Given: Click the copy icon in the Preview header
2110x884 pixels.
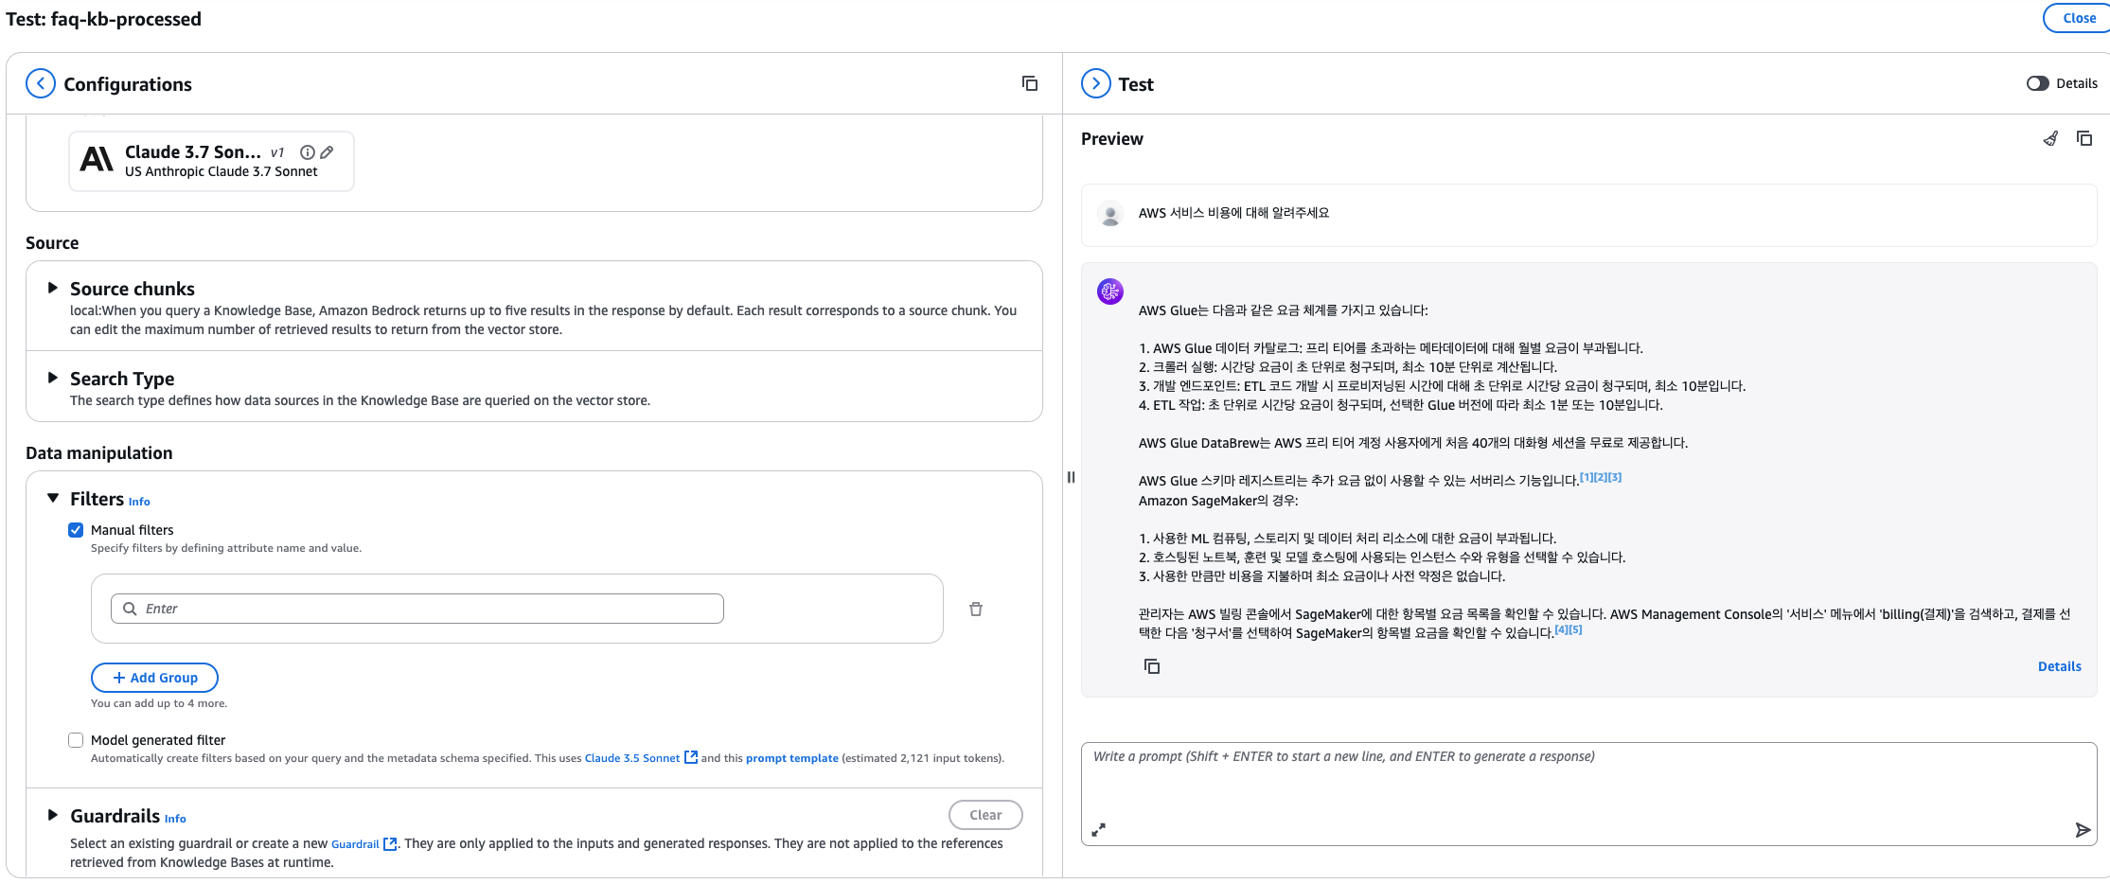Looking at the screenshot, I should click(x=2084, y=138).
